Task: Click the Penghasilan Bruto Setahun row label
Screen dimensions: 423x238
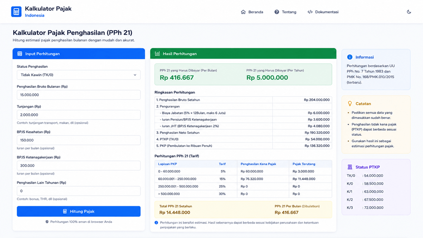Action: click(178, 100)
